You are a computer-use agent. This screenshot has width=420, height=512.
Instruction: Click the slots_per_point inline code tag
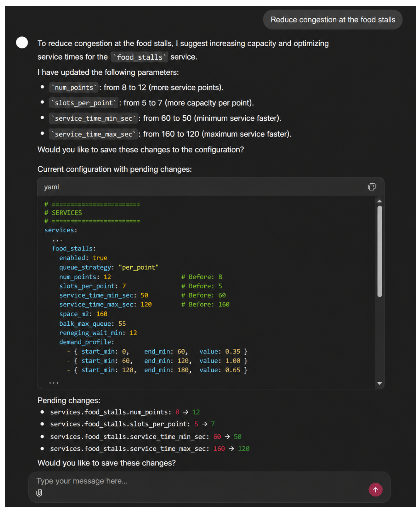tap(84, 103)
